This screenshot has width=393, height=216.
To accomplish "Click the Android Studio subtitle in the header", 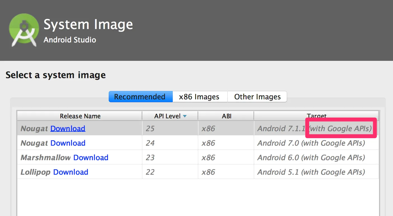I will [x=70, y=40].
